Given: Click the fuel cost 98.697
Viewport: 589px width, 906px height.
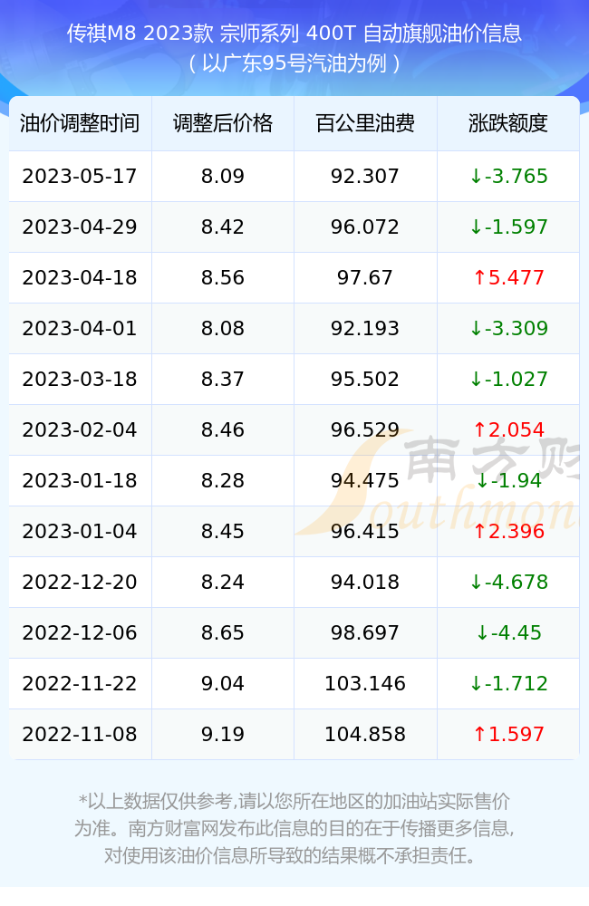Looking at the screenshot, I should point(365,632).
